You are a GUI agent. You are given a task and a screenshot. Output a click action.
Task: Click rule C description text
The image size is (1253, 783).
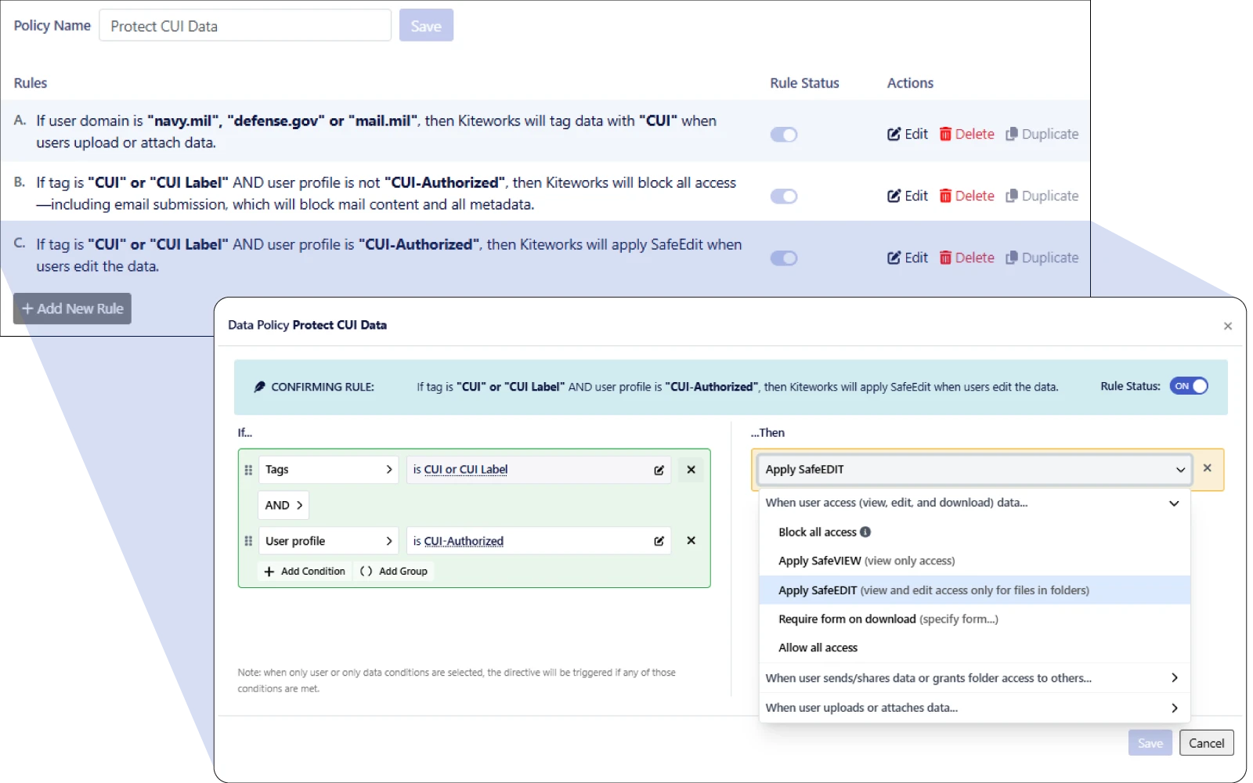(x=388, y=255)
